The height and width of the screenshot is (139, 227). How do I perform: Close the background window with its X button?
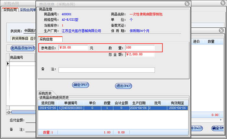click(221, 30)
